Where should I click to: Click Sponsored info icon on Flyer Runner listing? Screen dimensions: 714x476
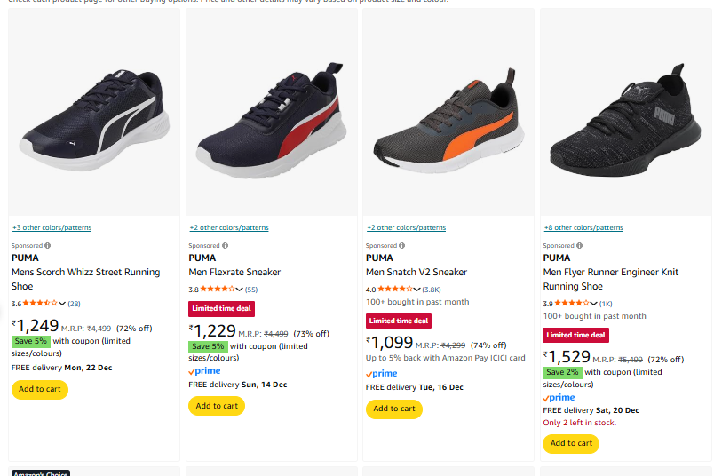(580, 246)
